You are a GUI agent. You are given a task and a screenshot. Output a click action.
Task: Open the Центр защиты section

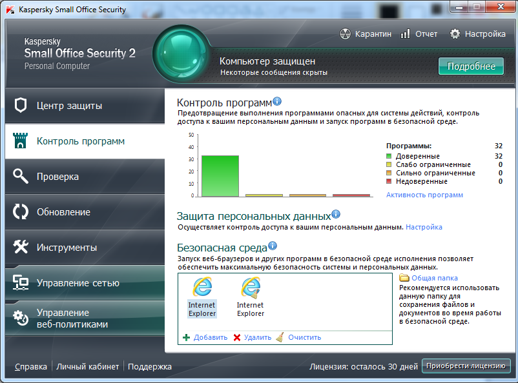point(85,106)
